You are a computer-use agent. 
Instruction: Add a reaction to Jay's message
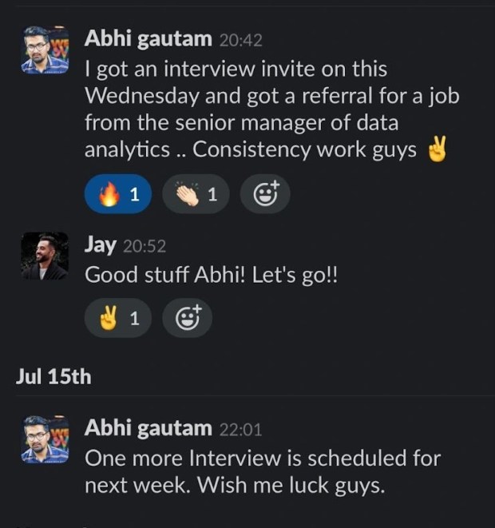click(187, 317)
